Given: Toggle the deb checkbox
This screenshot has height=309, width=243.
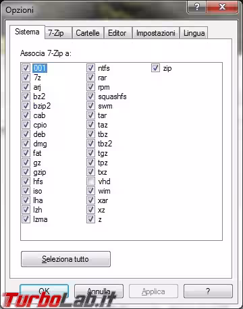Looking at the screenshot, I should point(26,134).
